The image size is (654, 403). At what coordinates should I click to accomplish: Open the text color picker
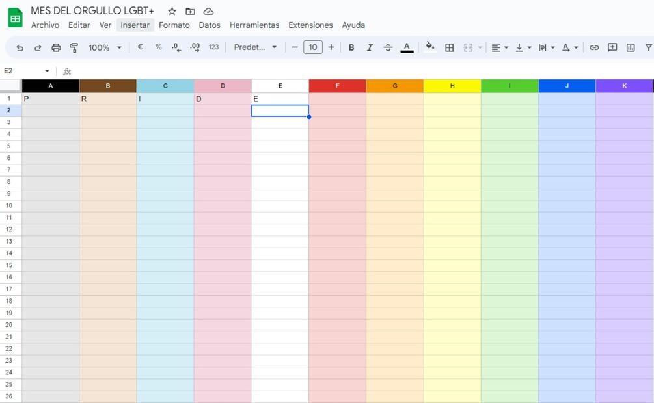coord(407,47)
